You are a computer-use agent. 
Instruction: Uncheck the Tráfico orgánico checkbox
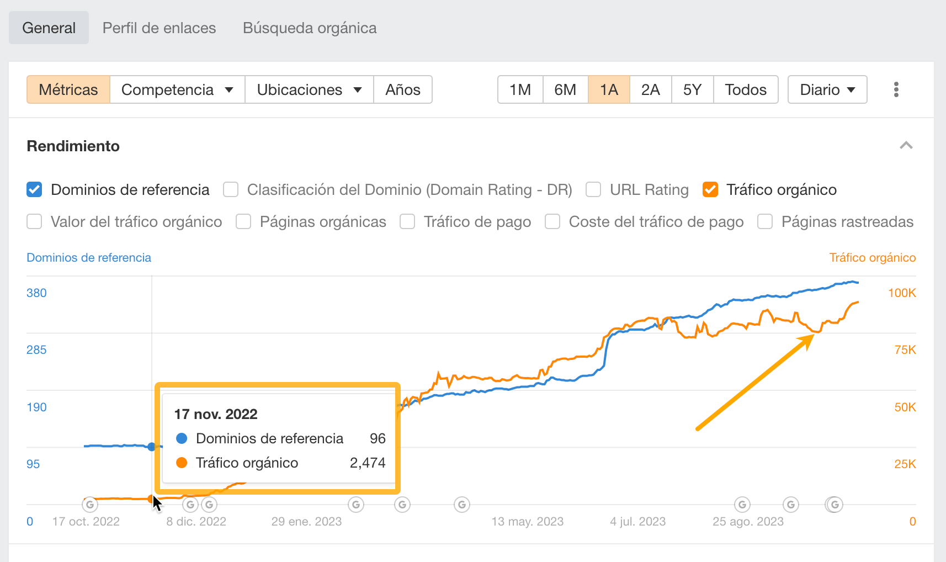point(710,189)
